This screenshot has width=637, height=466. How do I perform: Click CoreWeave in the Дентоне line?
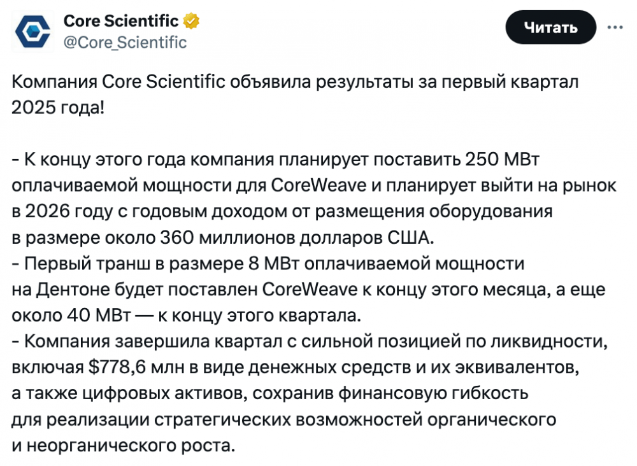coord(310,290)
